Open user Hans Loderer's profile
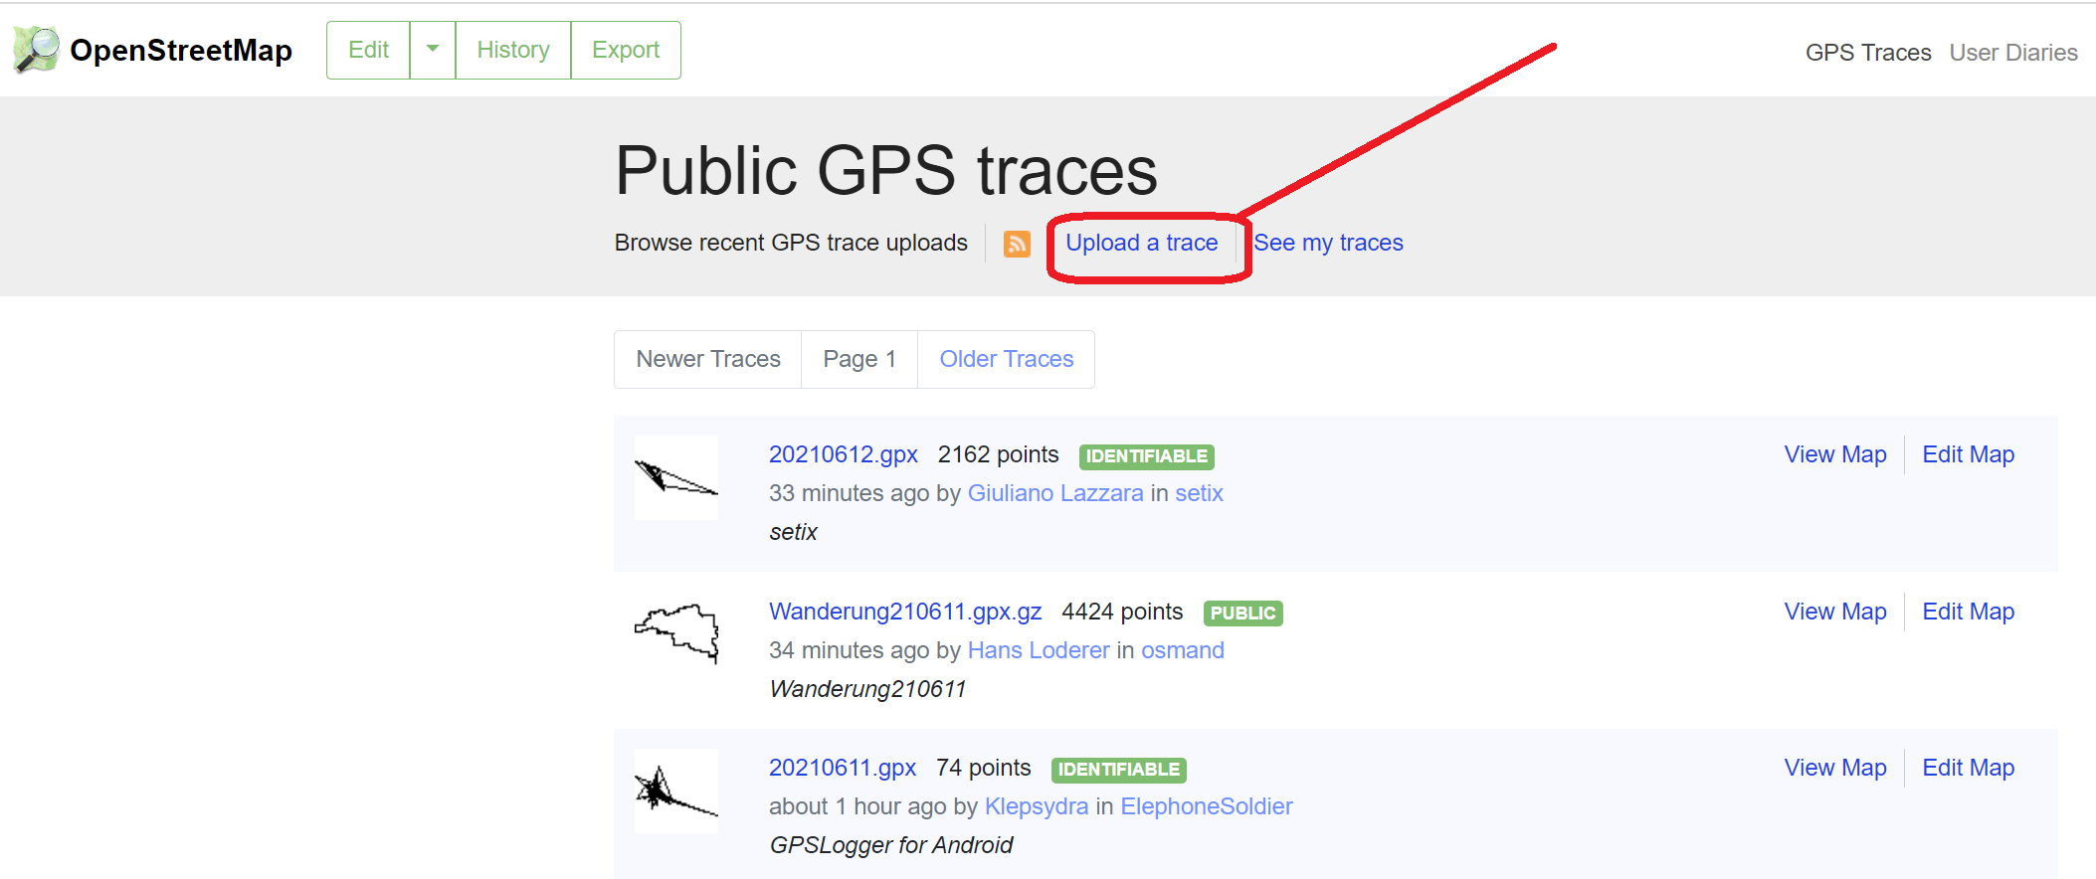 pos(1039,650)
